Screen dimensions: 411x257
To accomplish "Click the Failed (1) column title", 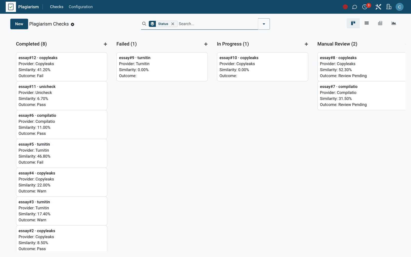I will 126,44.
